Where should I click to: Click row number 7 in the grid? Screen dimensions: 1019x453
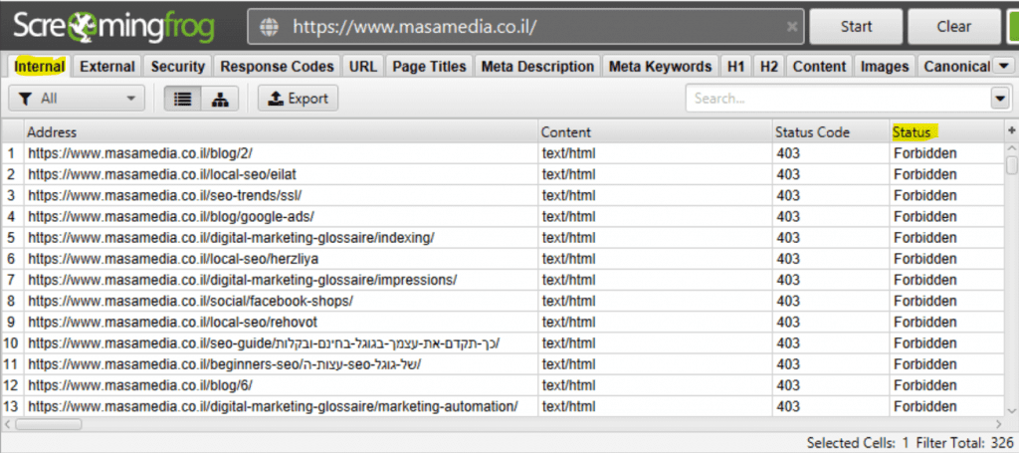(x=10, y=280)
